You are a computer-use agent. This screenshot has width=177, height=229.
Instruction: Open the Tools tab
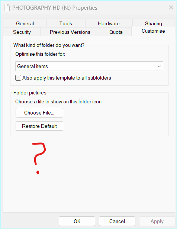tap(66, 23)
